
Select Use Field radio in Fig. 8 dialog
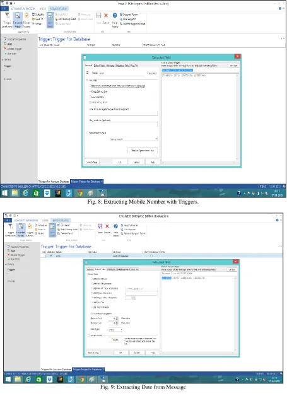tap(87, 80)
